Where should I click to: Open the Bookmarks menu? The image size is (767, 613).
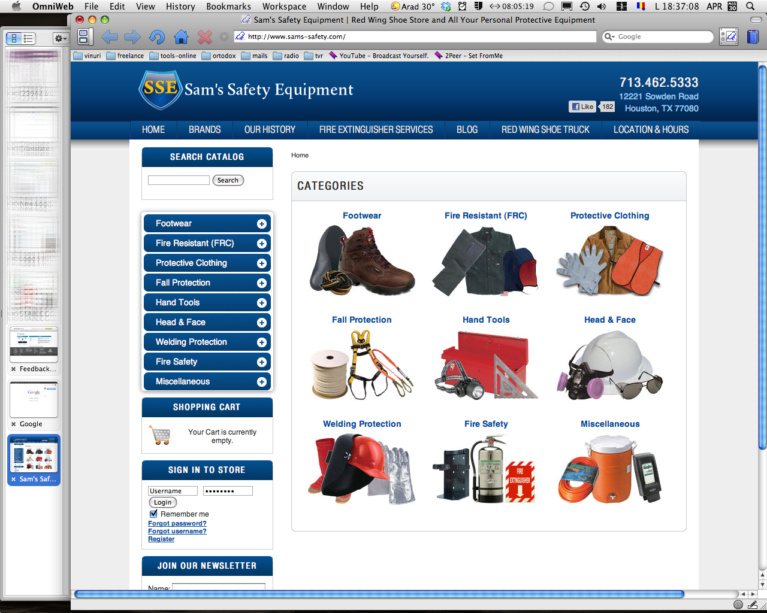(228, 7)
